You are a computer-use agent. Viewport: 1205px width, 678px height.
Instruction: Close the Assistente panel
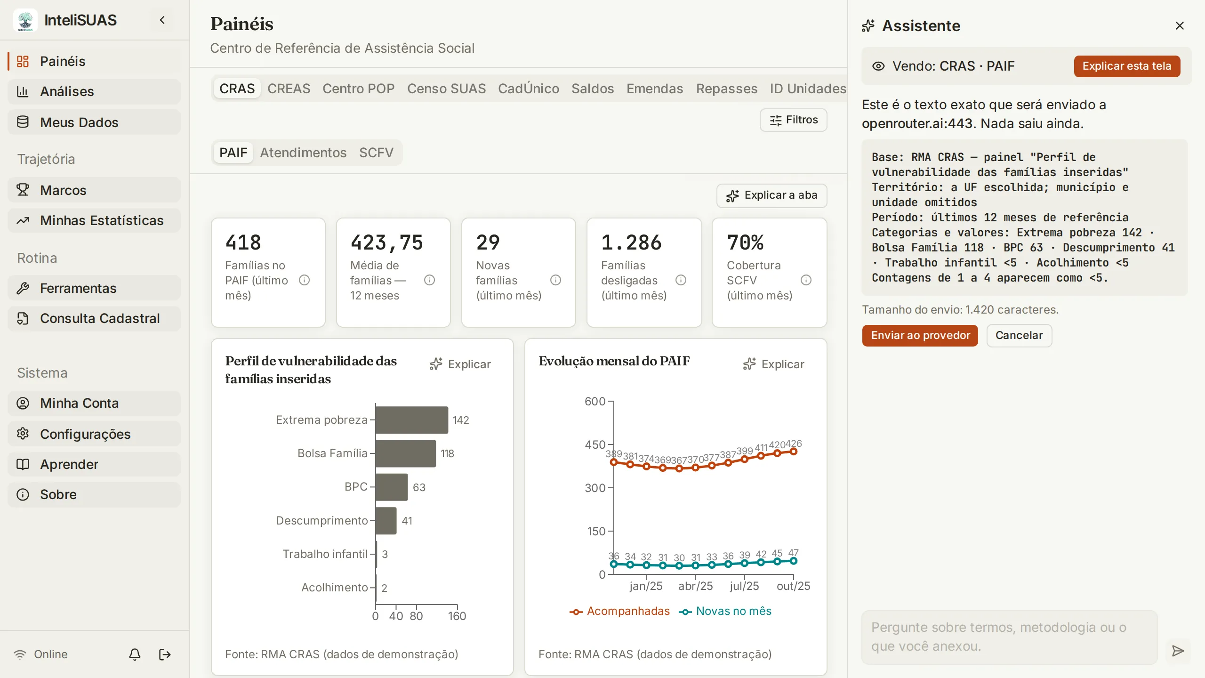1180,25
